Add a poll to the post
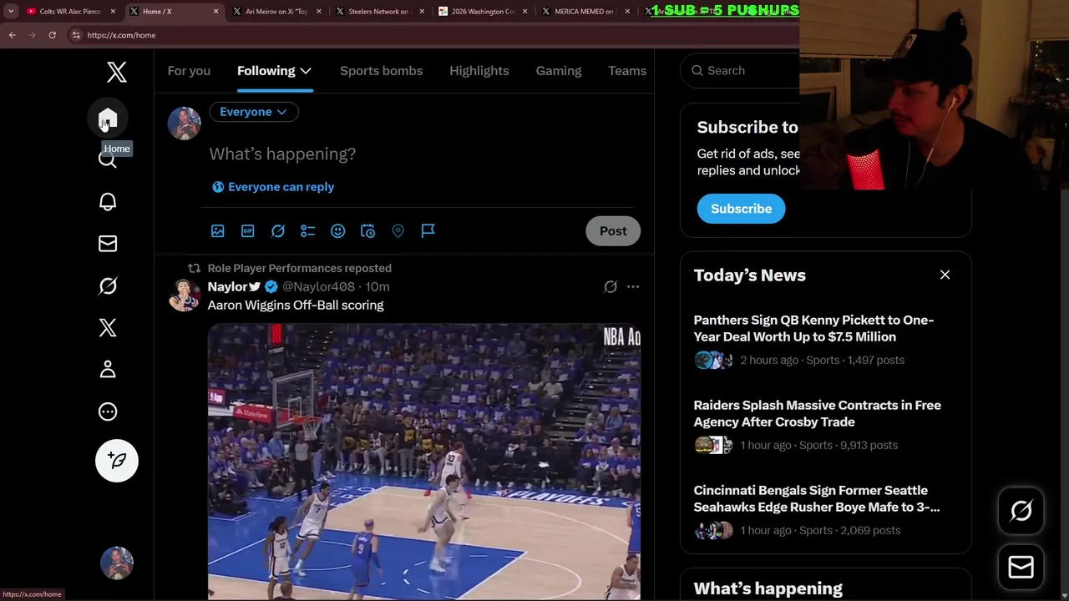This screenshot has height=601, width=1069. (x=308, y=231)
